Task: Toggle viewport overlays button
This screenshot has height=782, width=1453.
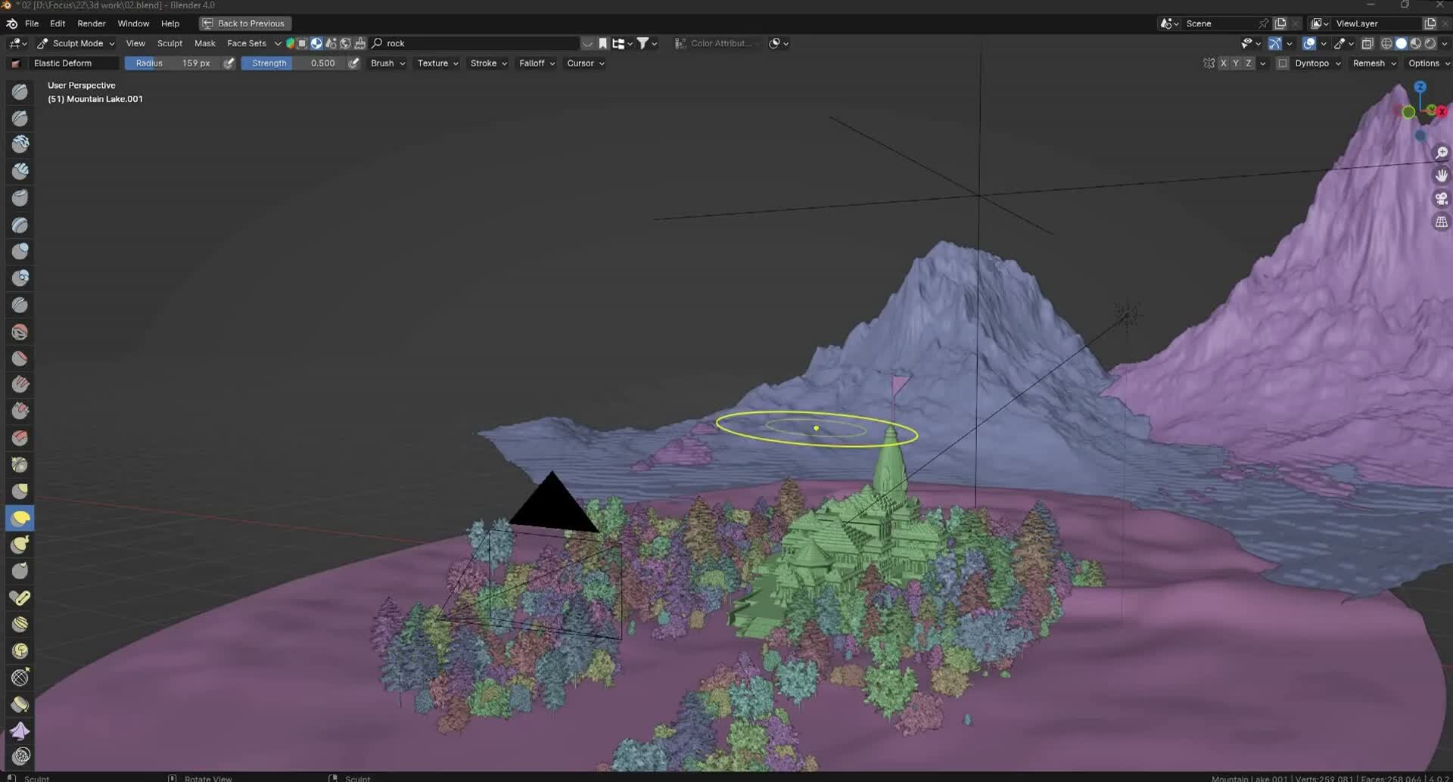Action: point(1309,44)
